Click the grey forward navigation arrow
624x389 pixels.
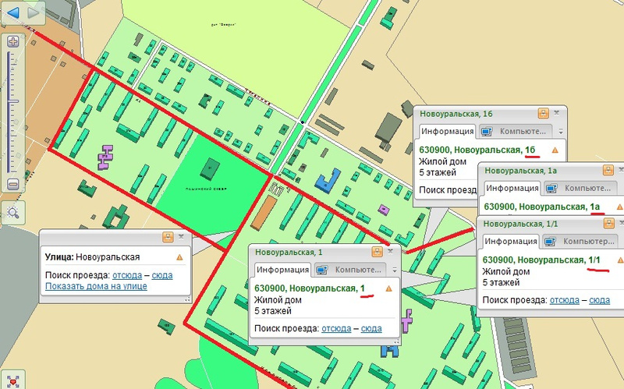[34, 12]
